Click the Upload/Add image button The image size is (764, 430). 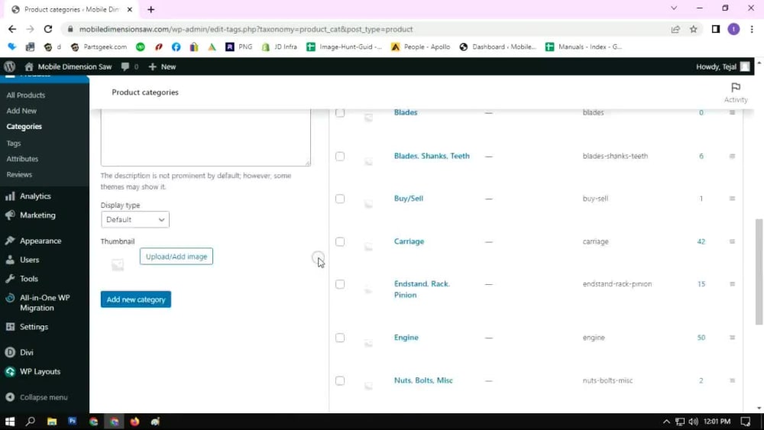tap(176, 257)
